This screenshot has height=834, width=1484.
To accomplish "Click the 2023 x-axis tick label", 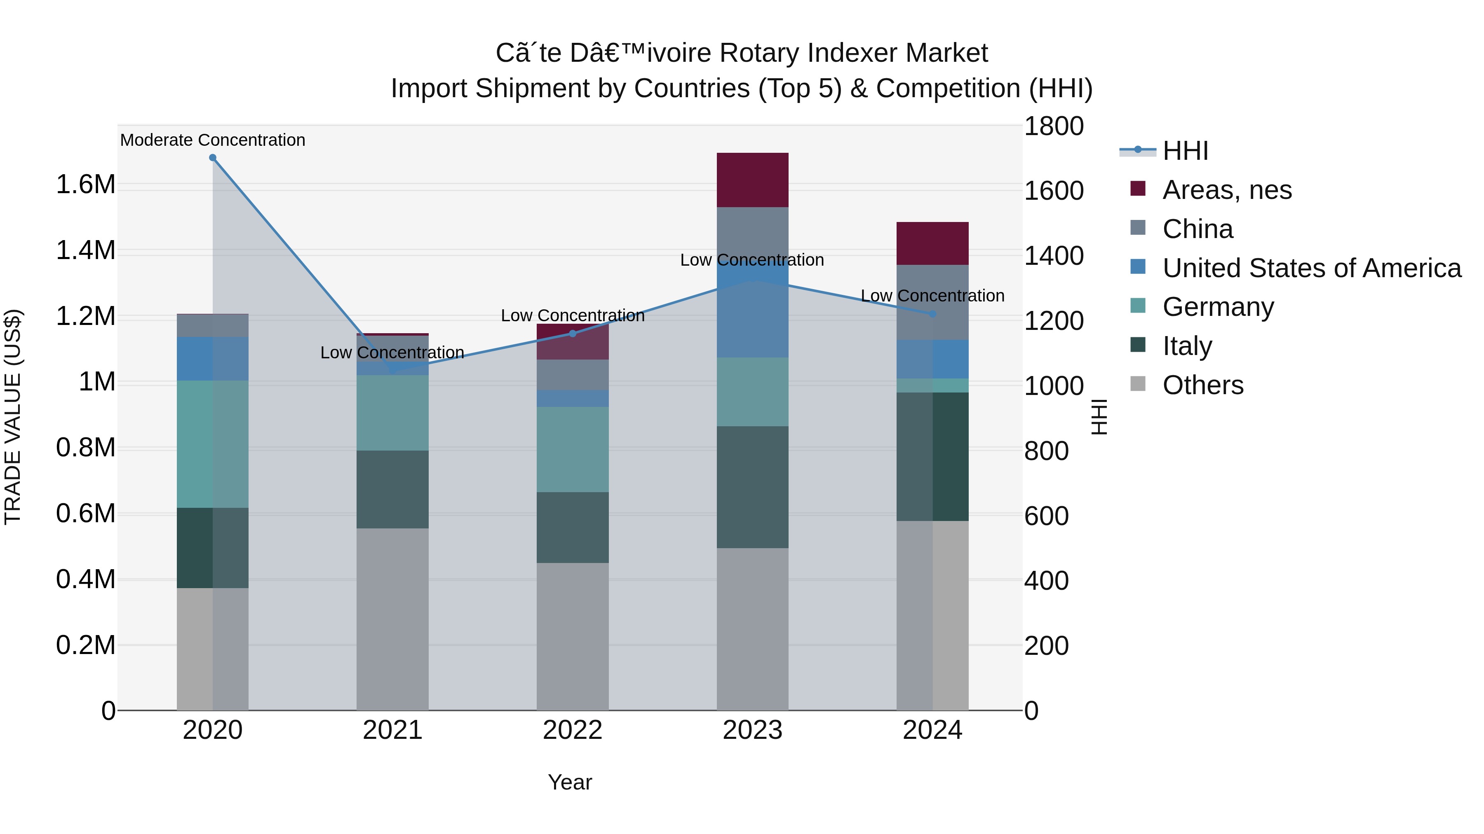I will [752, 730].
